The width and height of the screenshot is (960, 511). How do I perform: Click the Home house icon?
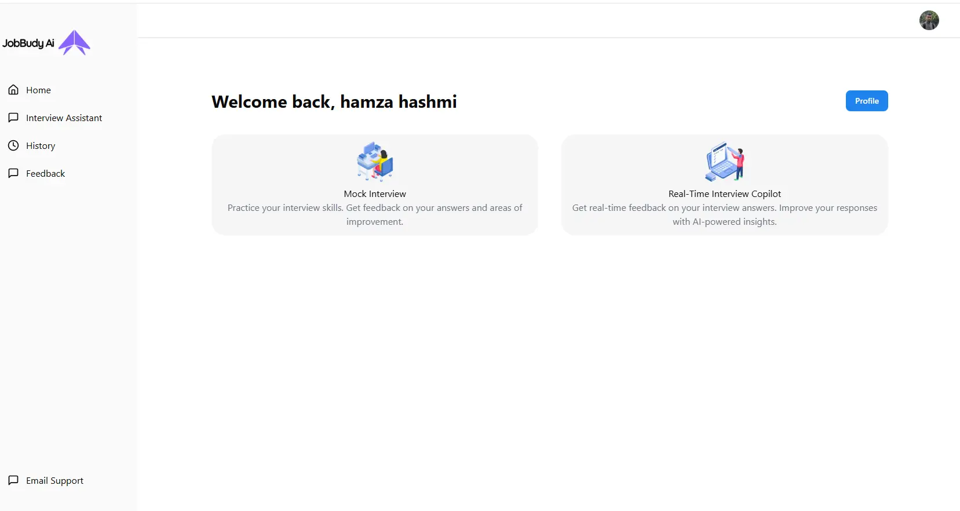point(13,90)
